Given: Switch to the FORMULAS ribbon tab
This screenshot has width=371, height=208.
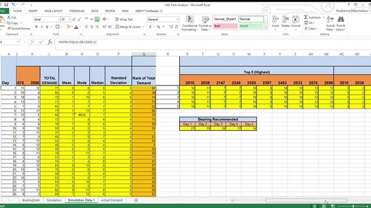Looking at the screenshot, I should point(77,11).
